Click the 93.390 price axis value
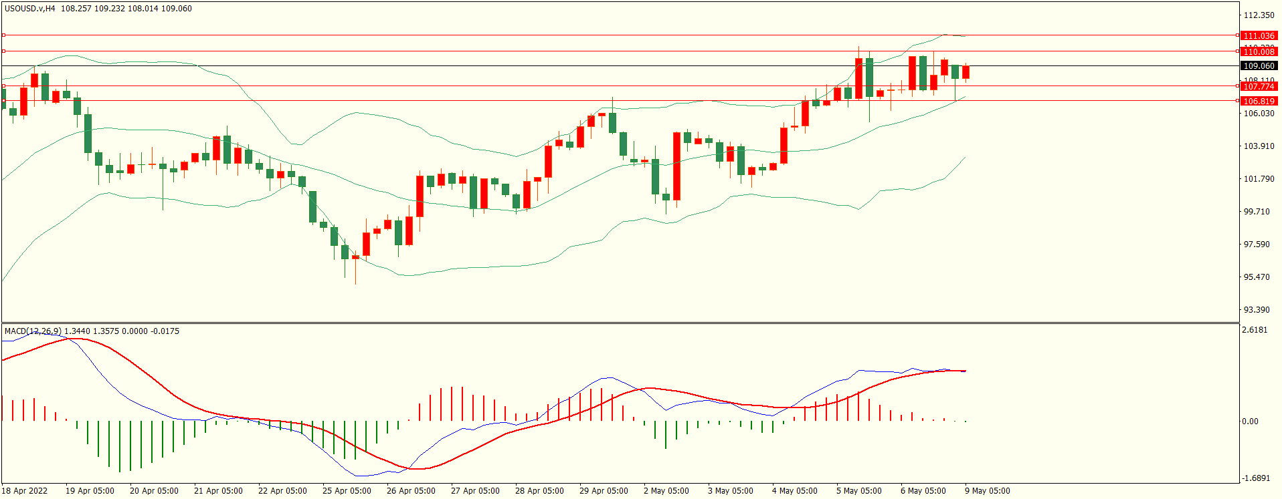The height and width of the screenshot is (499, 1282). [x=1257, y=310]
